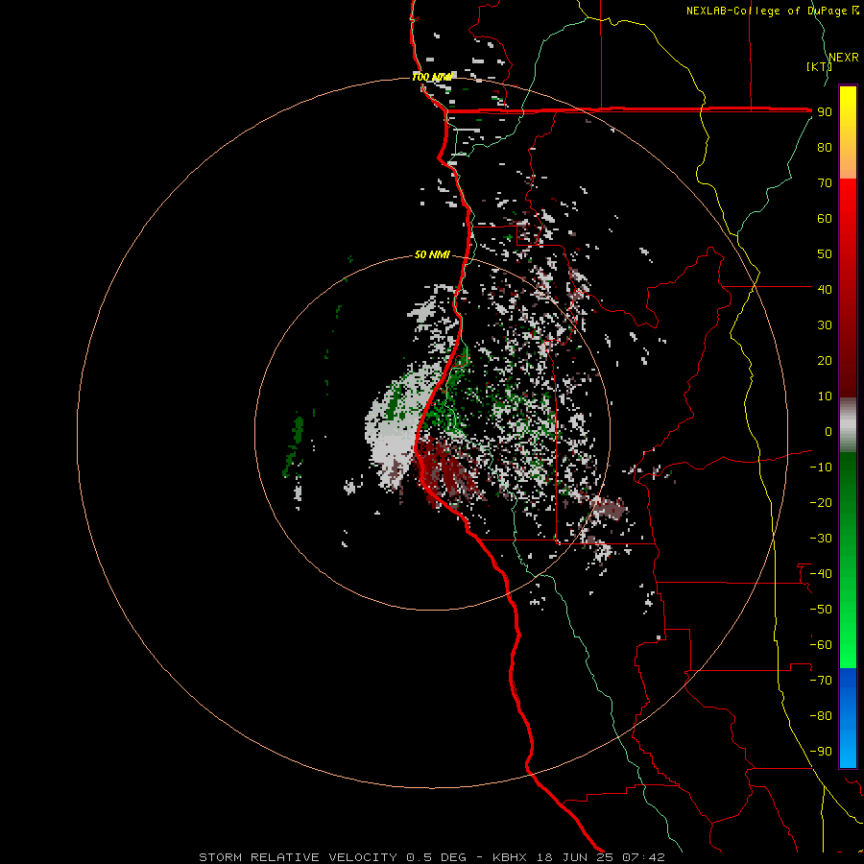Click the -70 knot scale label

821,681
